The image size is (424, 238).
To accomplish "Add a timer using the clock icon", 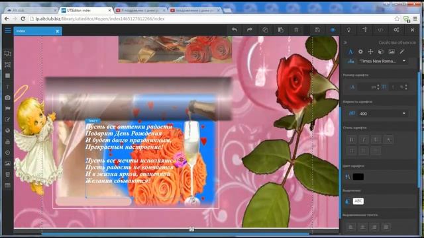I will (x=7, y=153).
